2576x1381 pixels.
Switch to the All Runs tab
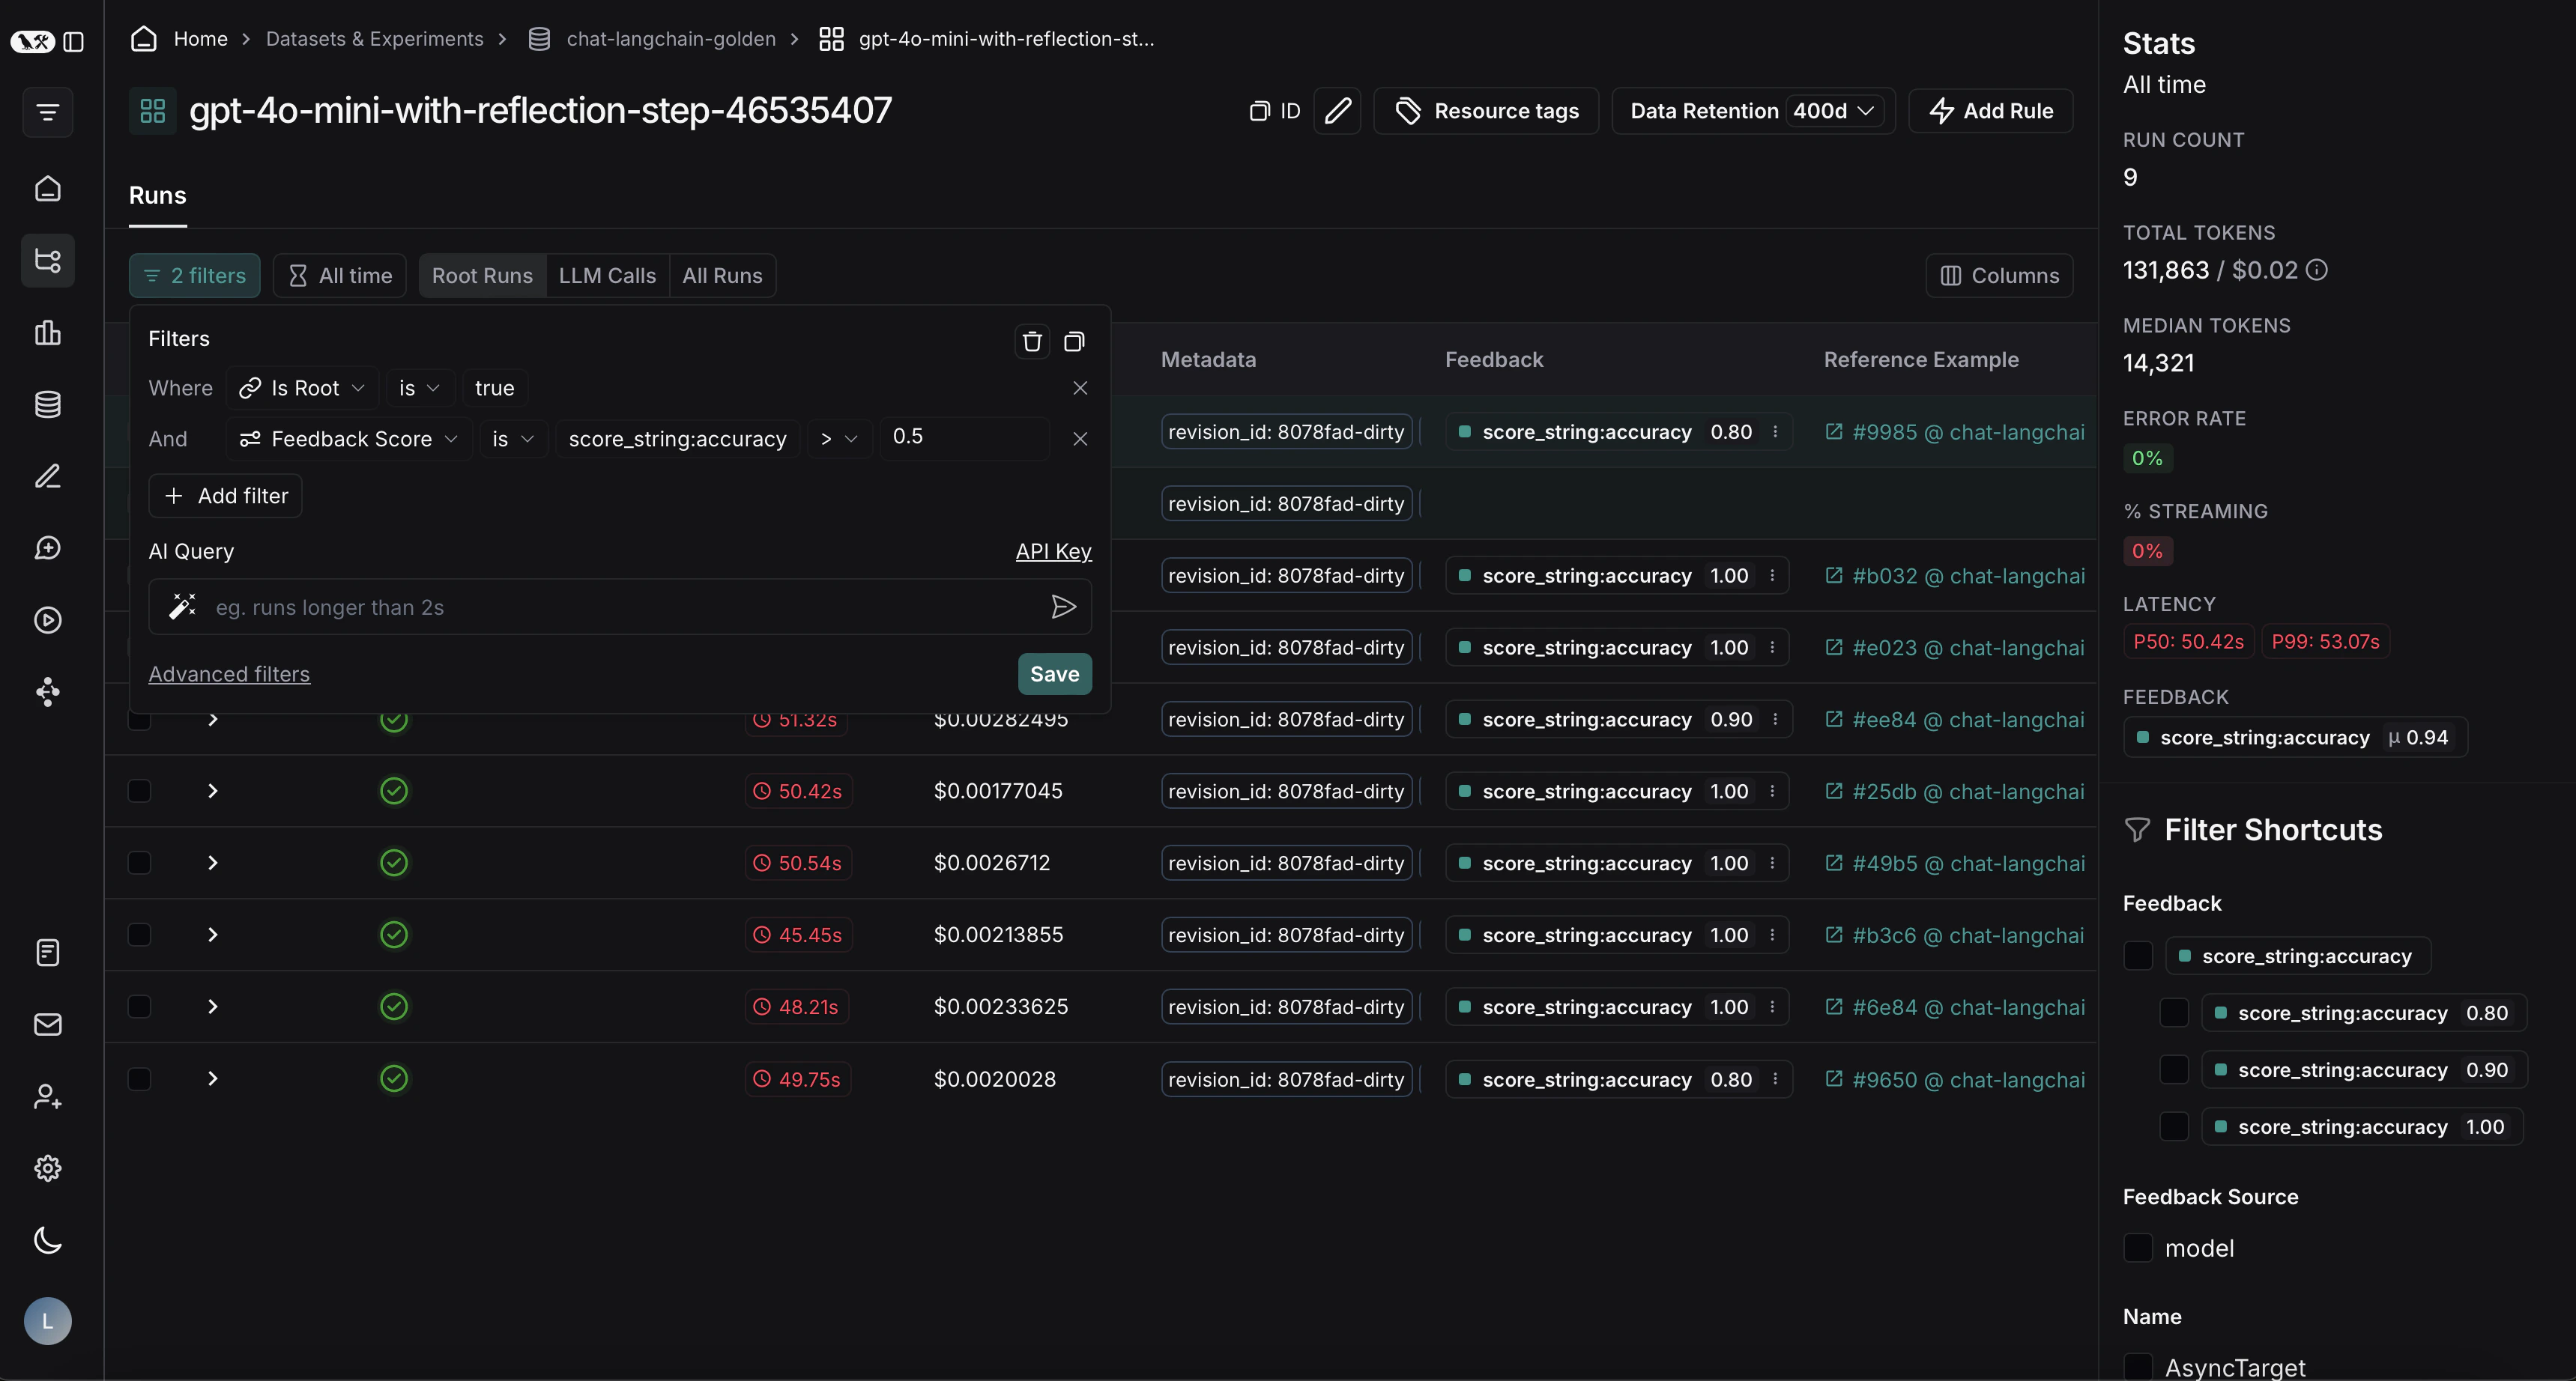click(722, 276)
